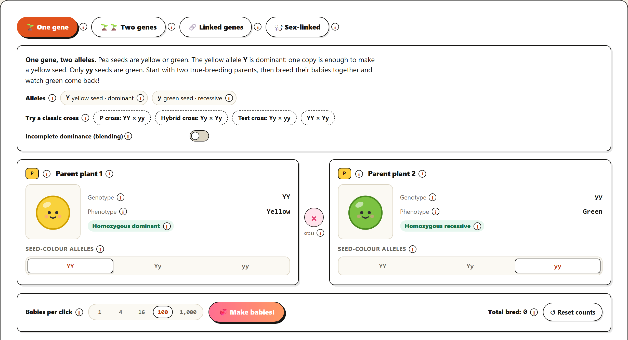
Task: Set babies per click to 16
Action: 141,312
